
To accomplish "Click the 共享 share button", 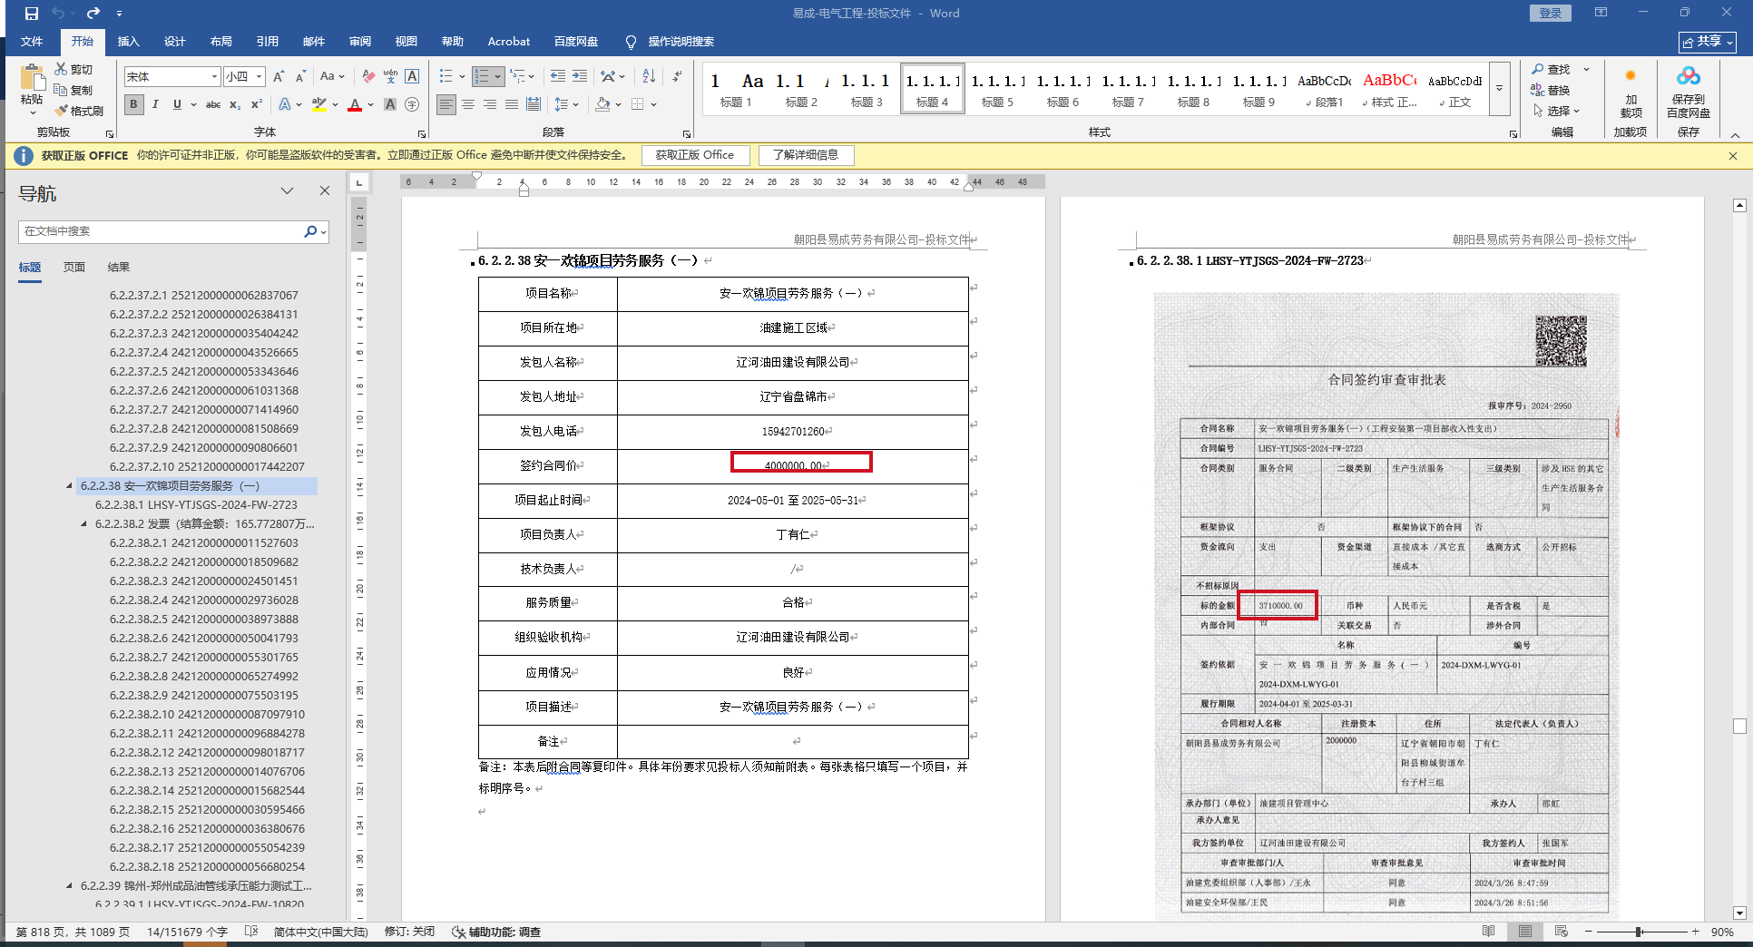I will [1708, 42].
